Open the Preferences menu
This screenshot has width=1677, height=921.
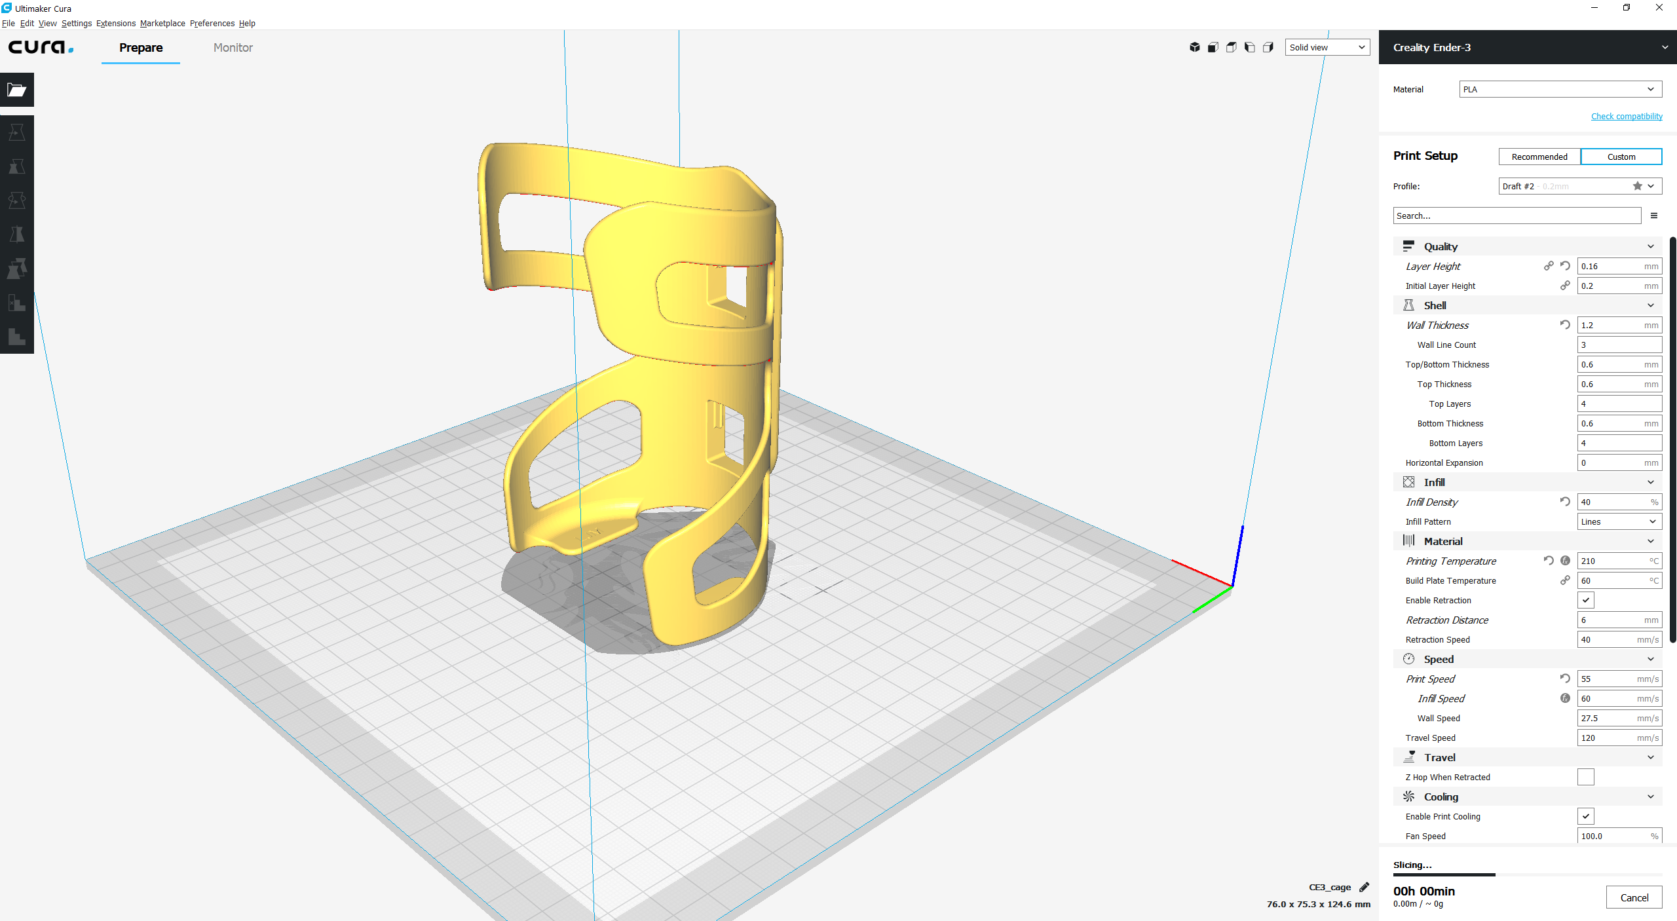(212, 23)
